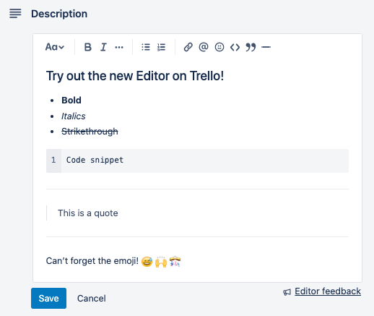Click on the quote text line
Image resolution: width=374 pixels, height=316 pixels.
88,213
